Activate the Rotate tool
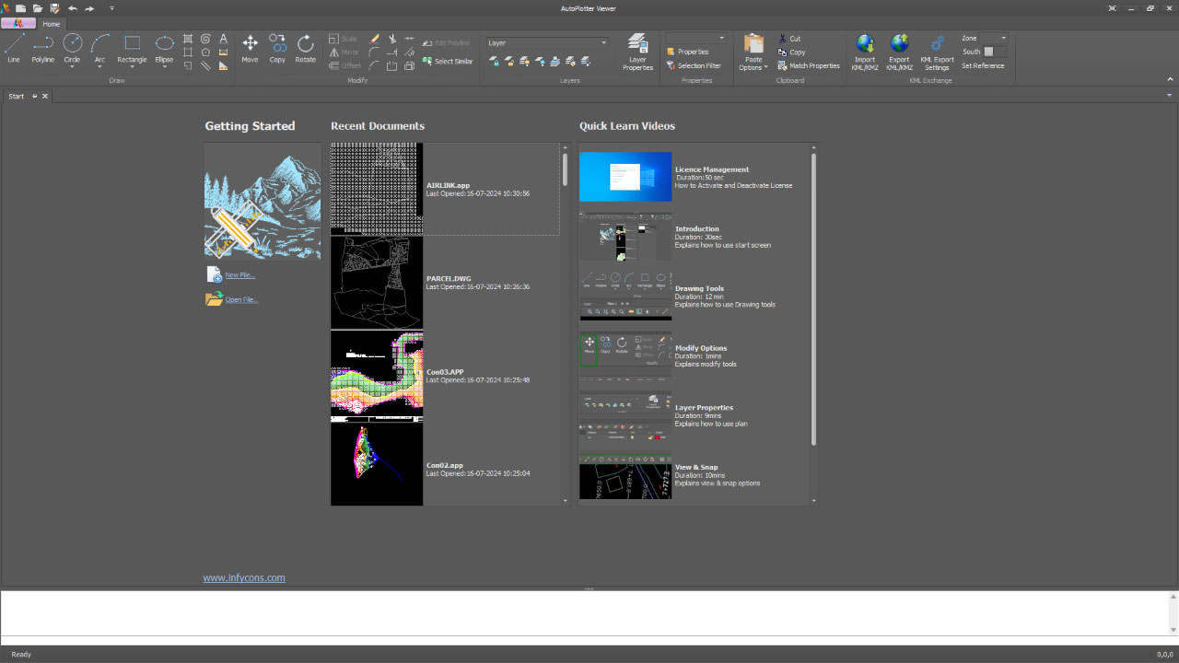 pyautogui.click(x=306, y=49)
